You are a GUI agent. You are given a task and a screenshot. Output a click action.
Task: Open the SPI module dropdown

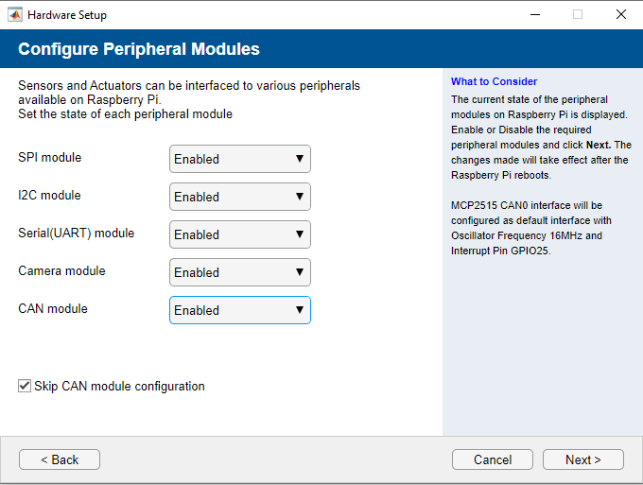coord(239,159)
